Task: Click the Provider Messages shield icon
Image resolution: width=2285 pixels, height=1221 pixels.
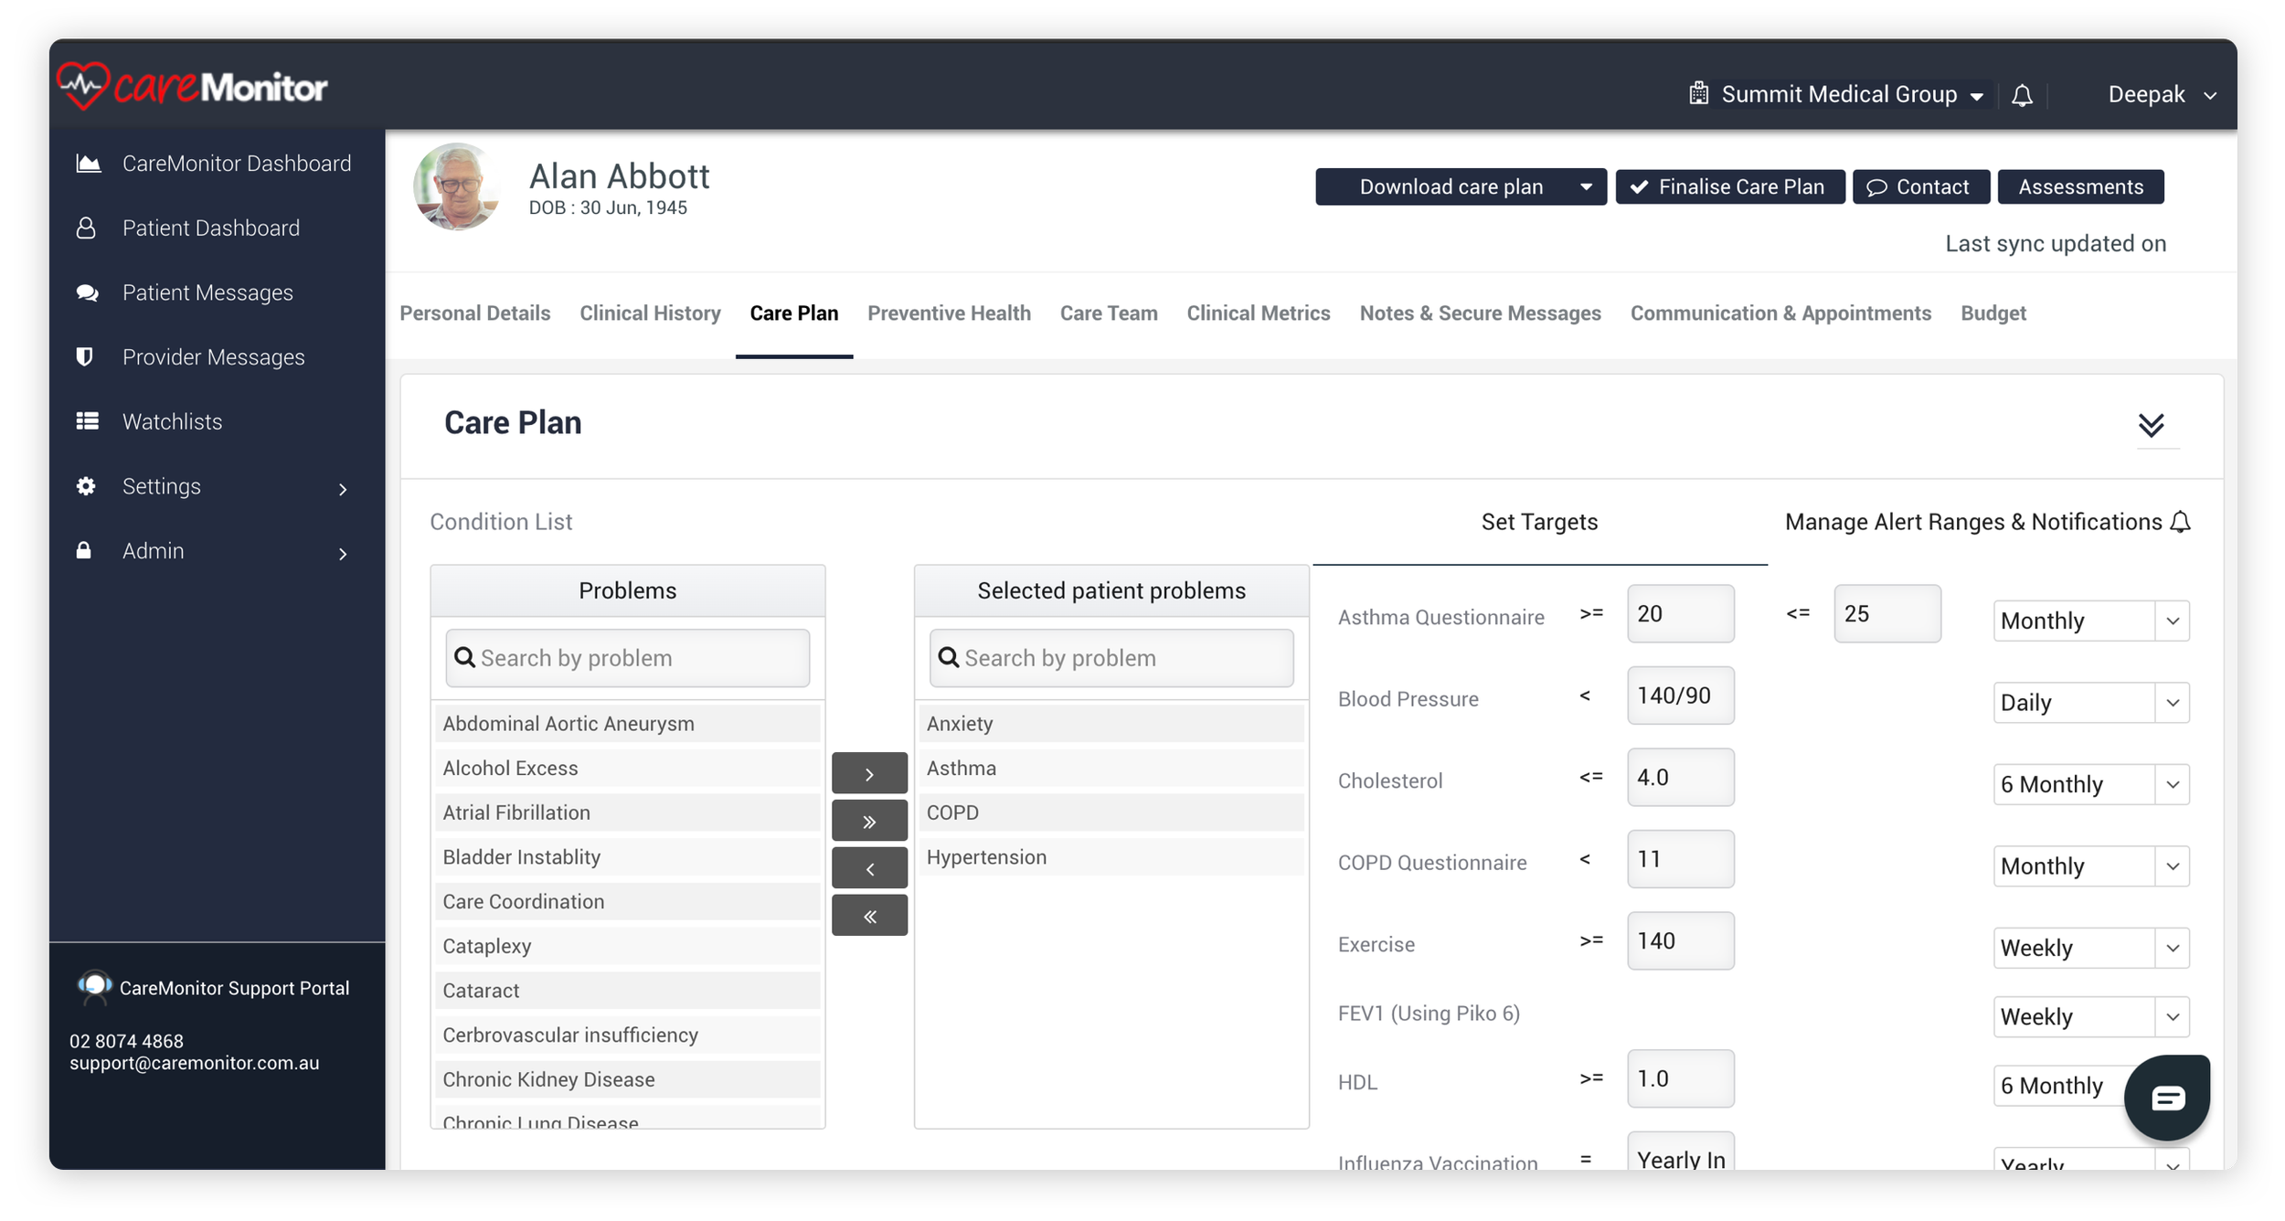Action: pyautogui.click(x=84, y=356)
